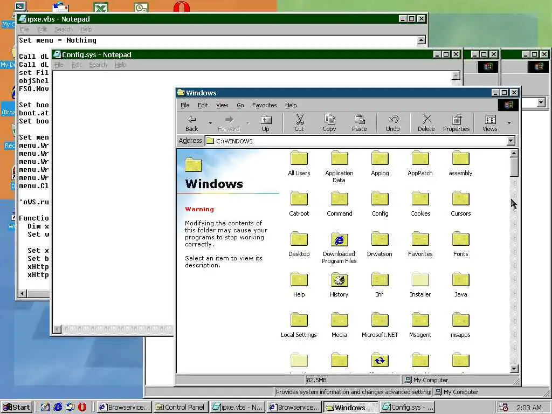
Task: Click the system tray clock showing 2:03 AM
Action: coord(529,408)
